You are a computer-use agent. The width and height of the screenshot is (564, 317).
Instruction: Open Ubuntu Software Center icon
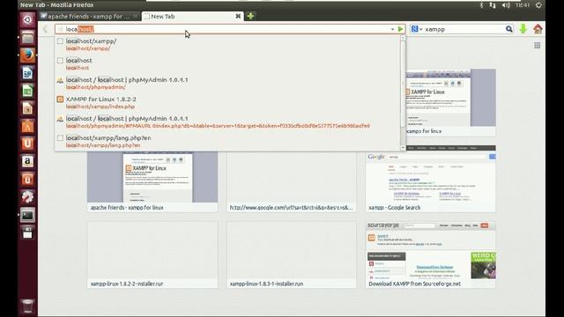point(27,126)
